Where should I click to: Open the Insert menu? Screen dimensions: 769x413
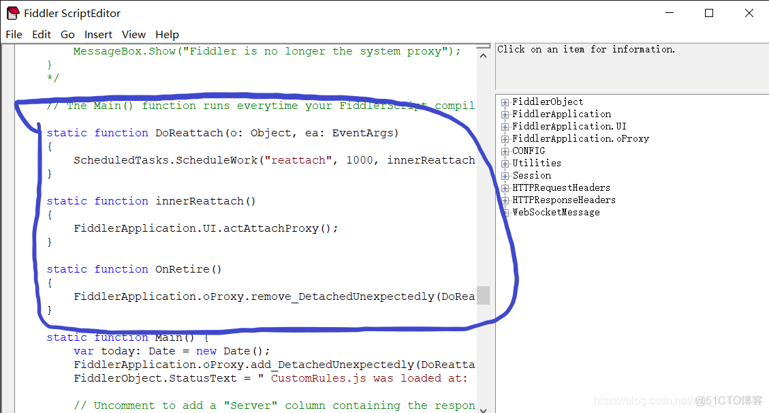click(98, 34)
